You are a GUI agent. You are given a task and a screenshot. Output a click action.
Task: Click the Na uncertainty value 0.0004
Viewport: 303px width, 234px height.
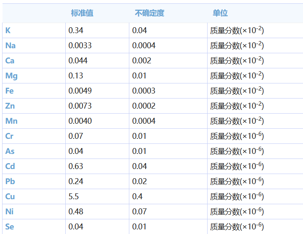tap(144, 46)
